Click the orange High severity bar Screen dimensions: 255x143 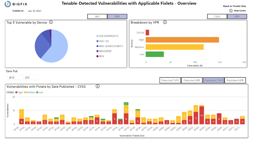(182, 40)
